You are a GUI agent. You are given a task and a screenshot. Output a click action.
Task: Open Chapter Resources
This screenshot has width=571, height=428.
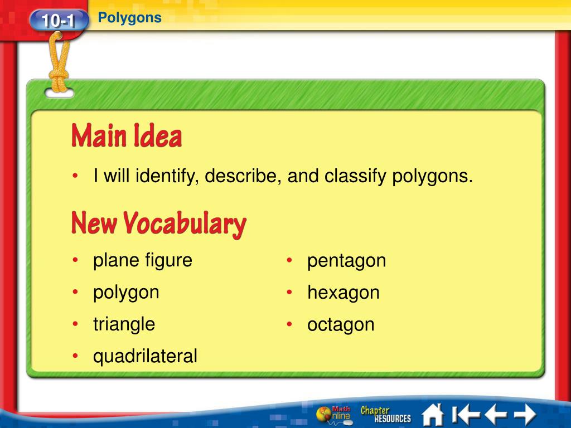(386, 415)
